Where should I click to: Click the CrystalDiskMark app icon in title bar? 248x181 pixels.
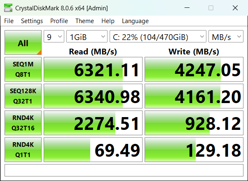(x=8, y=8)
